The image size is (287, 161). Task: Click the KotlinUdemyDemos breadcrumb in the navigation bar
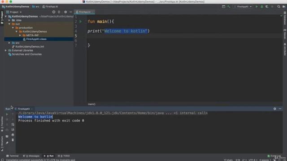tap(16, 7)
